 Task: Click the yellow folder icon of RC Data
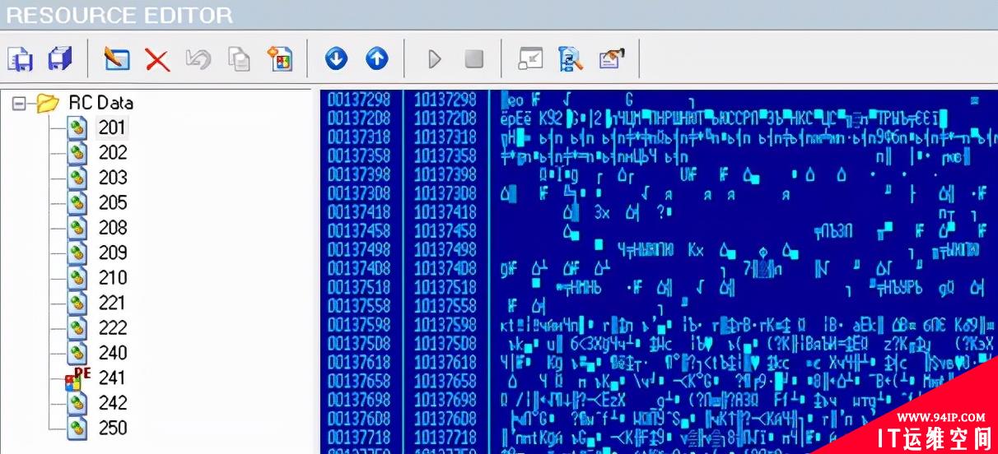(49, 103)
